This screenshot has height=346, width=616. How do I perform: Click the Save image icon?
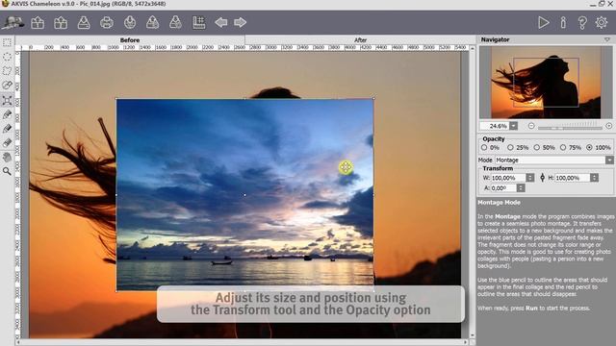pos(84,22)
